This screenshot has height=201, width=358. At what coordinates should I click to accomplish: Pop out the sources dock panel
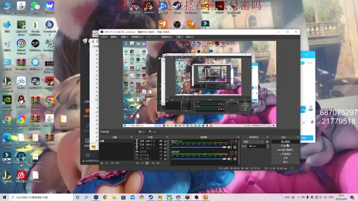click(167, 137)
